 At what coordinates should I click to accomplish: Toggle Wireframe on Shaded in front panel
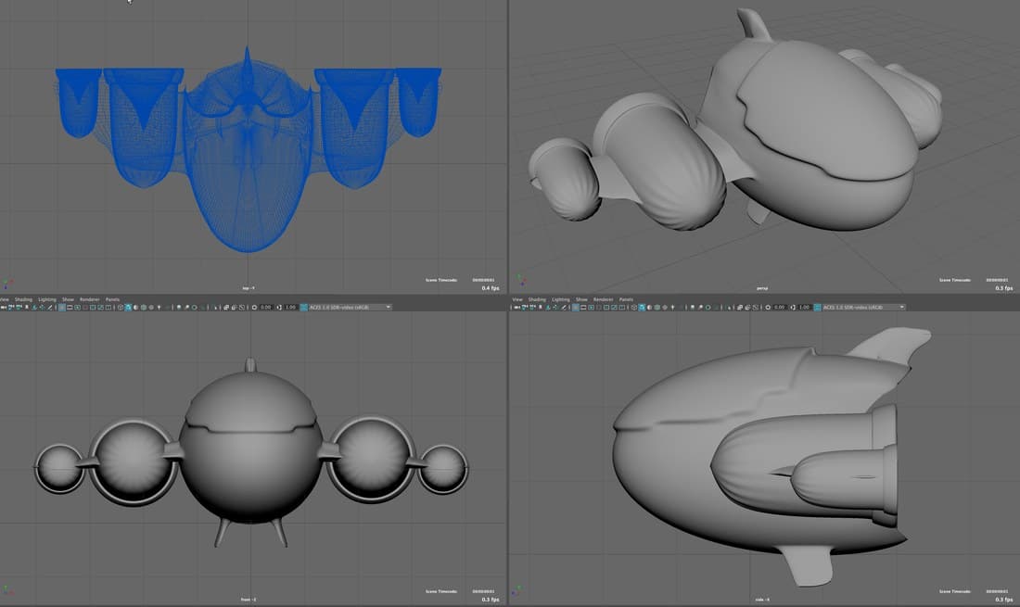coord(144,308)
